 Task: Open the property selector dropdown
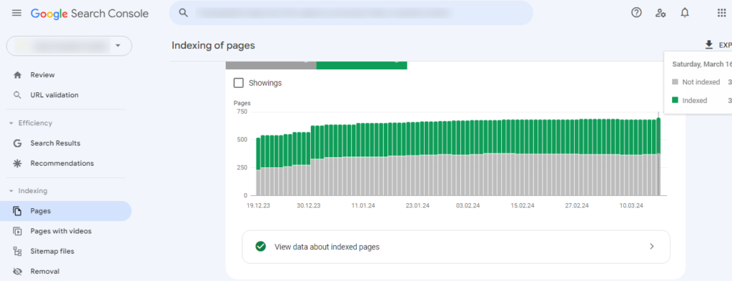click(x=69, y=46)
